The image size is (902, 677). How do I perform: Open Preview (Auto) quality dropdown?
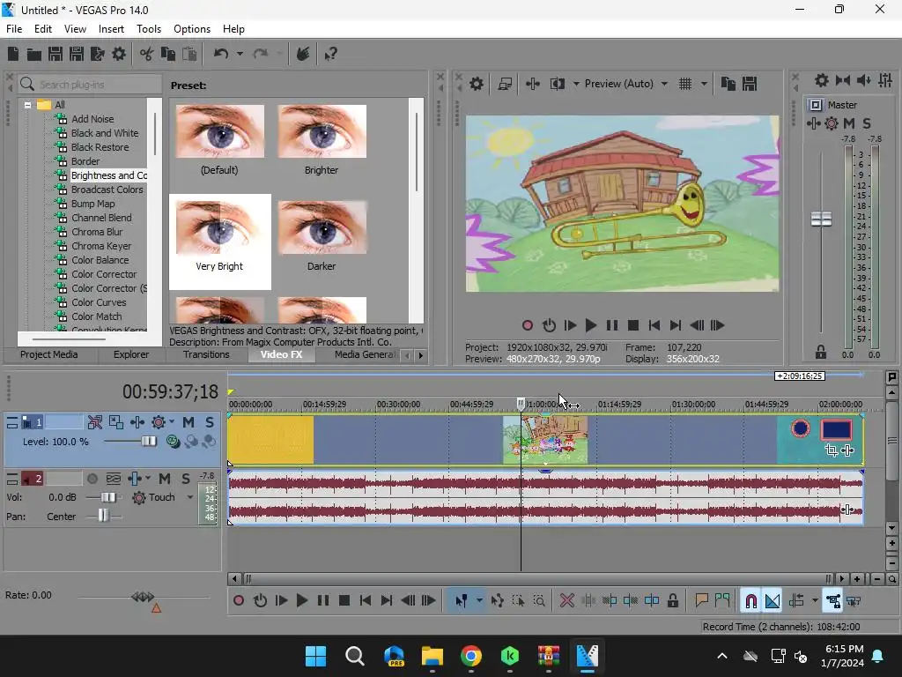(x=664, y=84)
